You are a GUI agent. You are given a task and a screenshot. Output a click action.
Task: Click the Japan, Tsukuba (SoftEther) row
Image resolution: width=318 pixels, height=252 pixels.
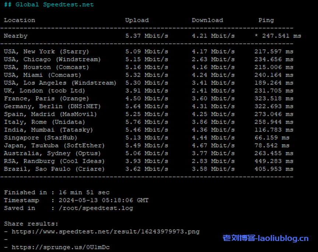click(54, 145)
